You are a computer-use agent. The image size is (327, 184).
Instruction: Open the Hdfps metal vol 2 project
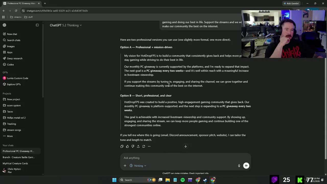point(14,118)
